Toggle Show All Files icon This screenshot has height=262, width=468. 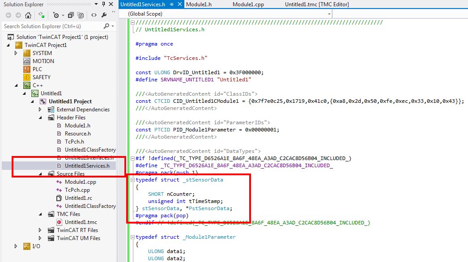[81, 15]
